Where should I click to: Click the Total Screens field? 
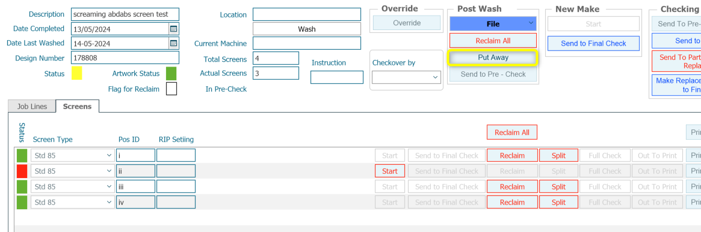click(276, 58)
